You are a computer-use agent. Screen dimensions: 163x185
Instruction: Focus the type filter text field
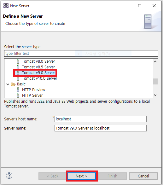point(81,54)
